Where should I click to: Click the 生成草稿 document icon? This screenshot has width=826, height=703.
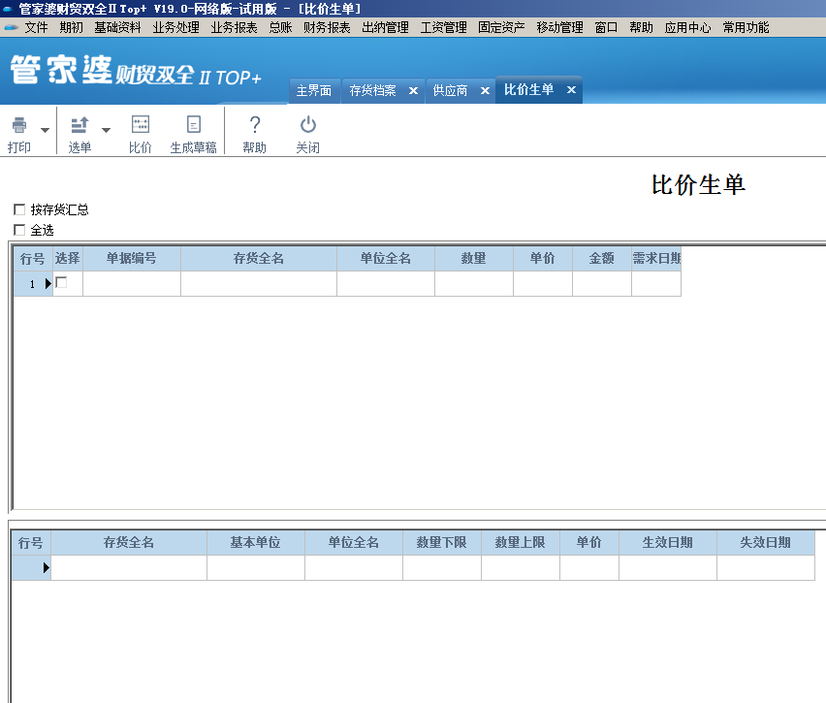[x=193, y=125]
